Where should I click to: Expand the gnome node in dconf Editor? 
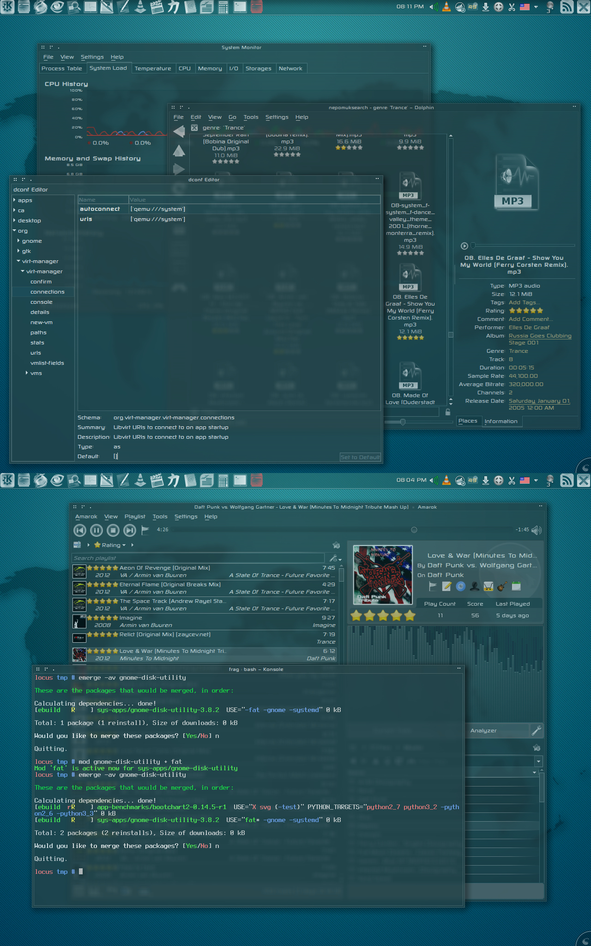[x=18, y=241]
